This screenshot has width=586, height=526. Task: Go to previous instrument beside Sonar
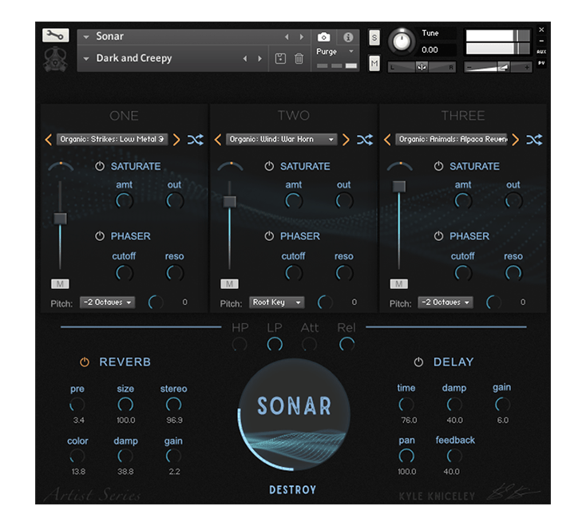(287, 37)
